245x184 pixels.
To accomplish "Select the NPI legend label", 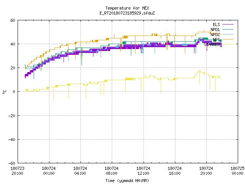I will click(216, 39).
